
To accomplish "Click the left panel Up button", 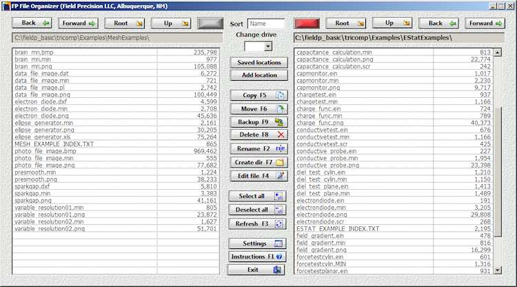I will pos(171,23).
